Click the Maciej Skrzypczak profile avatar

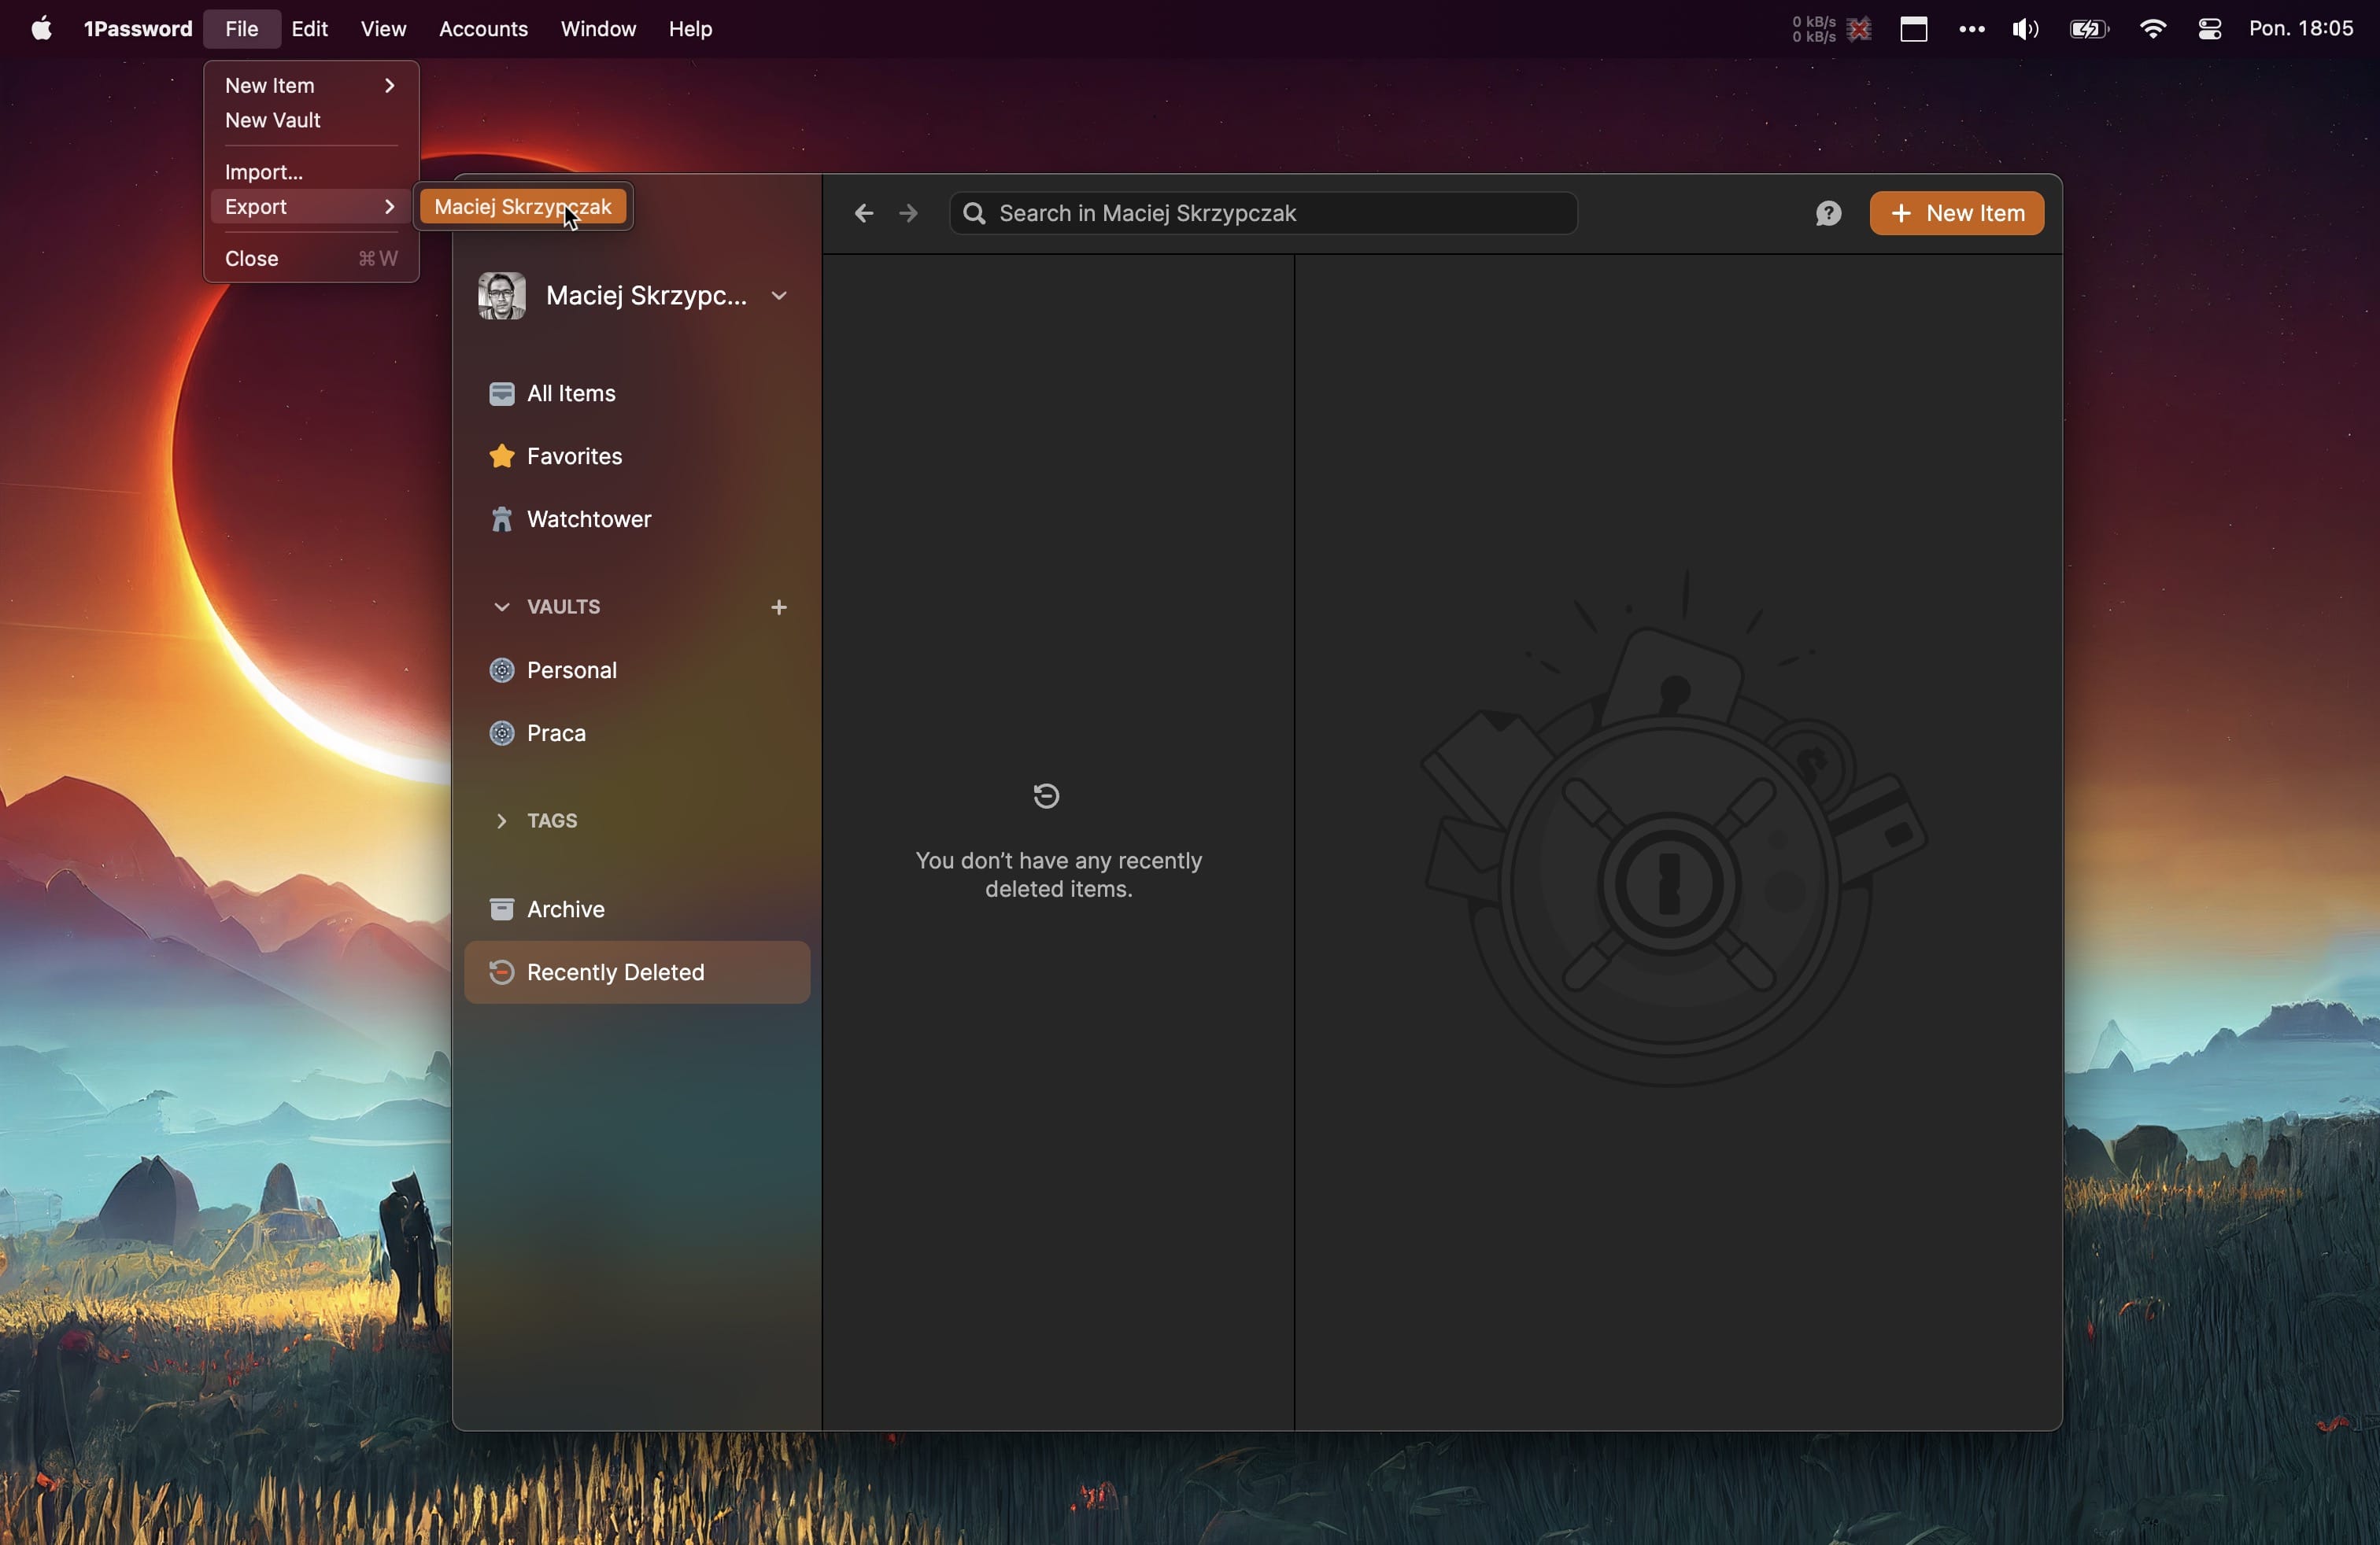click(501, 296)
